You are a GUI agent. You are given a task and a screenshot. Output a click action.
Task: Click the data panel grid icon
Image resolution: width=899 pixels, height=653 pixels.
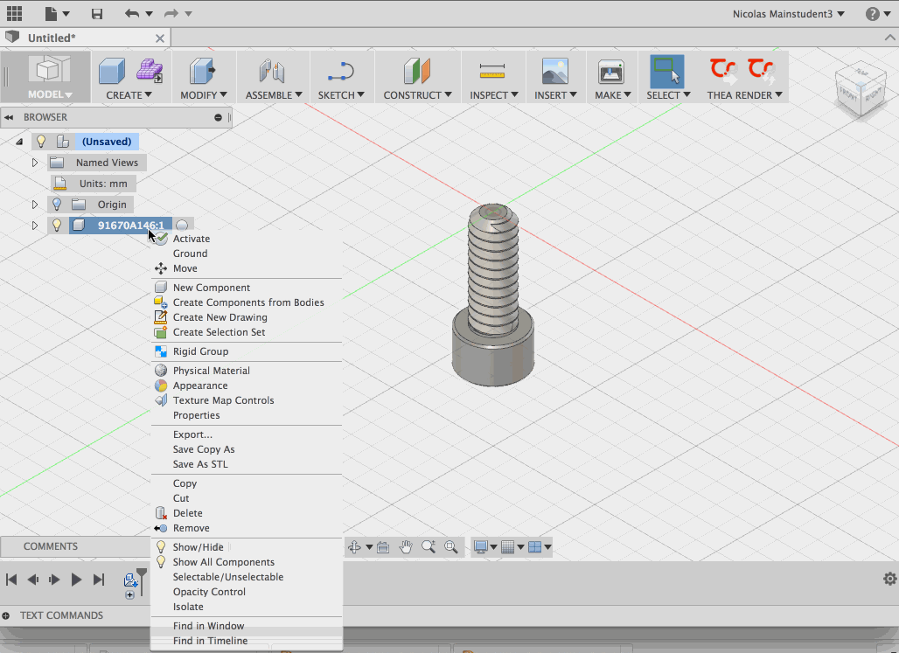tap(15, 13)
